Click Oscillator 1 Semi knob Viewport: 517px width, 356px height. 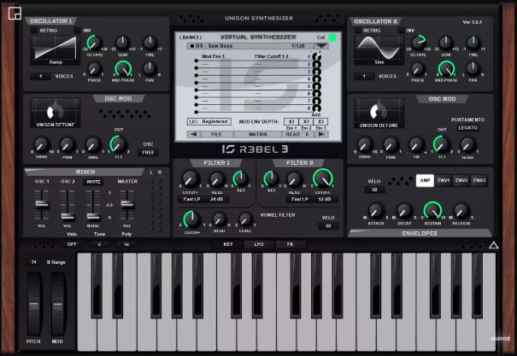click(x=122, y=43)
